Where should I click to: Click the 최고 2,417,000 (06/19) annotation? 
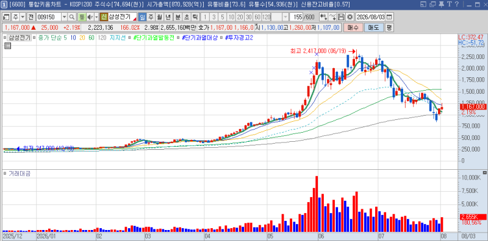[x=319, y=51]
